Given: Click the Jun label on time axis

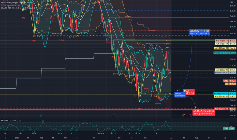Looking at the screenshot, I should [145, 138].
